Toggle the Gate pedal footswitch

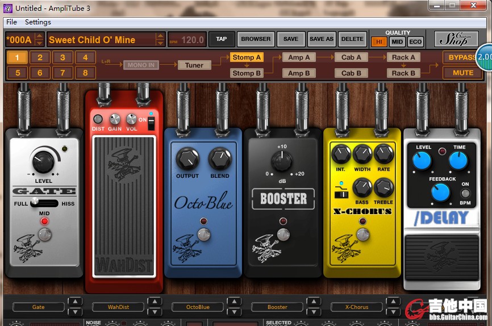(x=44, y=235)
